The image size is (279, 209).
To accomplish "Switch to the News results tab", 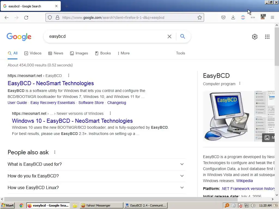I will 56,53.
